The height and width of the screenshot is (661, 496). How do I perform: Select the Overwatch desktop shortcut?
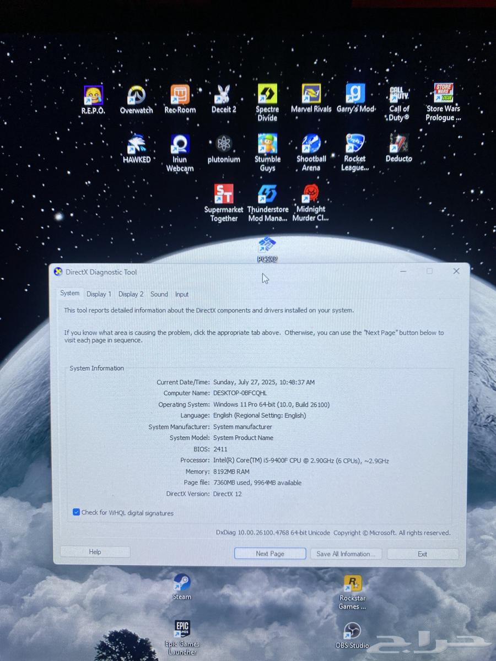[x=136, y=100]
